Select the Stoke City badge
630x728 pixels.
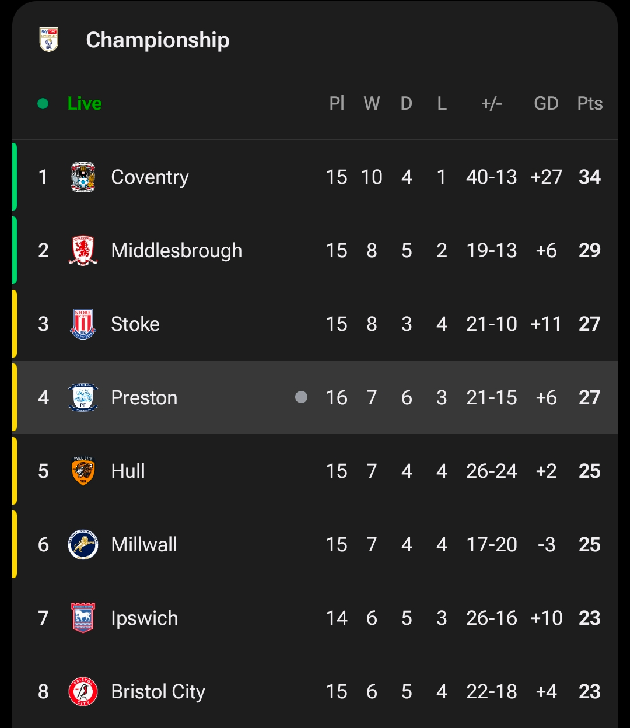(83, 324)
